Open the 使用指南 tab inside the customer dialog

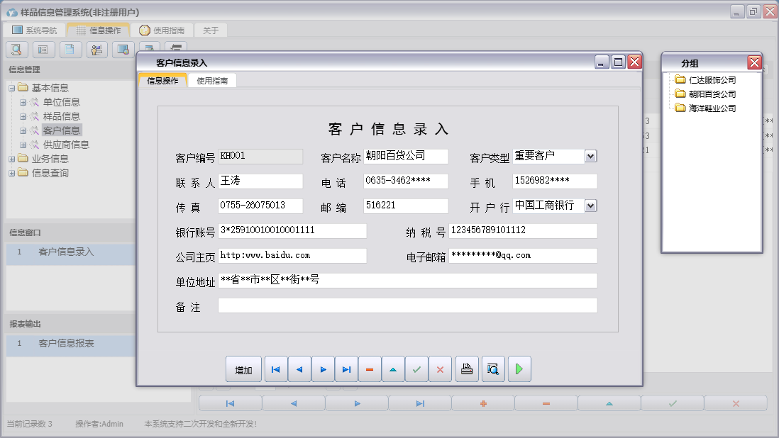[x=212, y=81]
